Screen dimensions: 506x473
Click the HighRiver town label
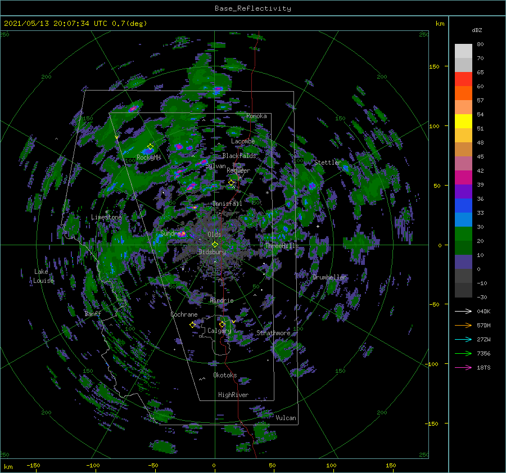point(233,395)
